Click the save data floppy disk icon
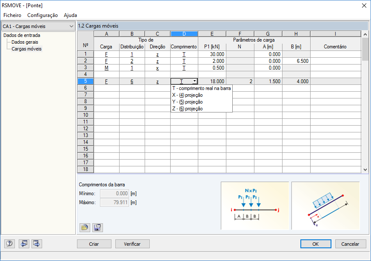Viewport: 371px width, 261px height. click(x=97, y=227)
